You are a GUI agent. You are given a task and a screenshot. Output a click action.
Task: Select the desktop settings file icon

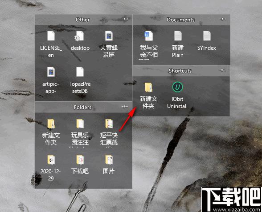pos(79,36)
